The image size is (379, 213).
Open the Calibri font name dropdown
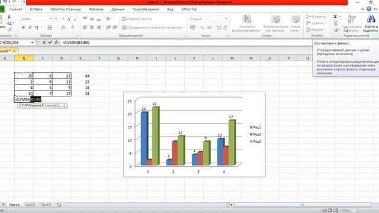pyautogui.click(x=50, y=19)
